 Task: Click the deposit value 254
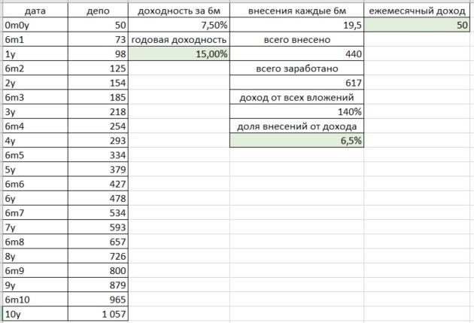click(x=98, y=126)
